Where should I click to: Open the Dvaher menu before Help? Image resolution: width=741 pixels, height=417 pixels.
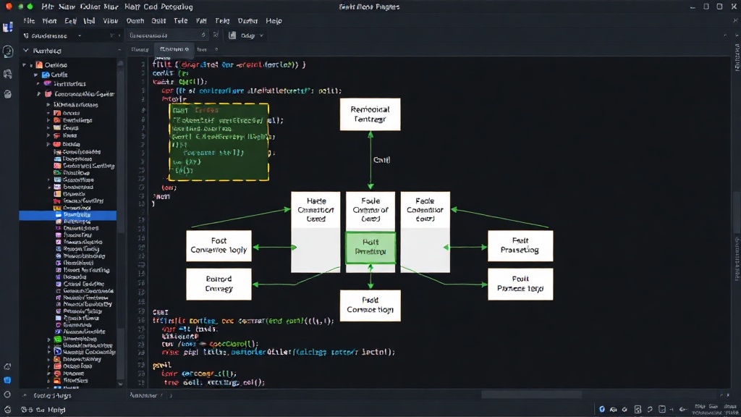[247, 21]
